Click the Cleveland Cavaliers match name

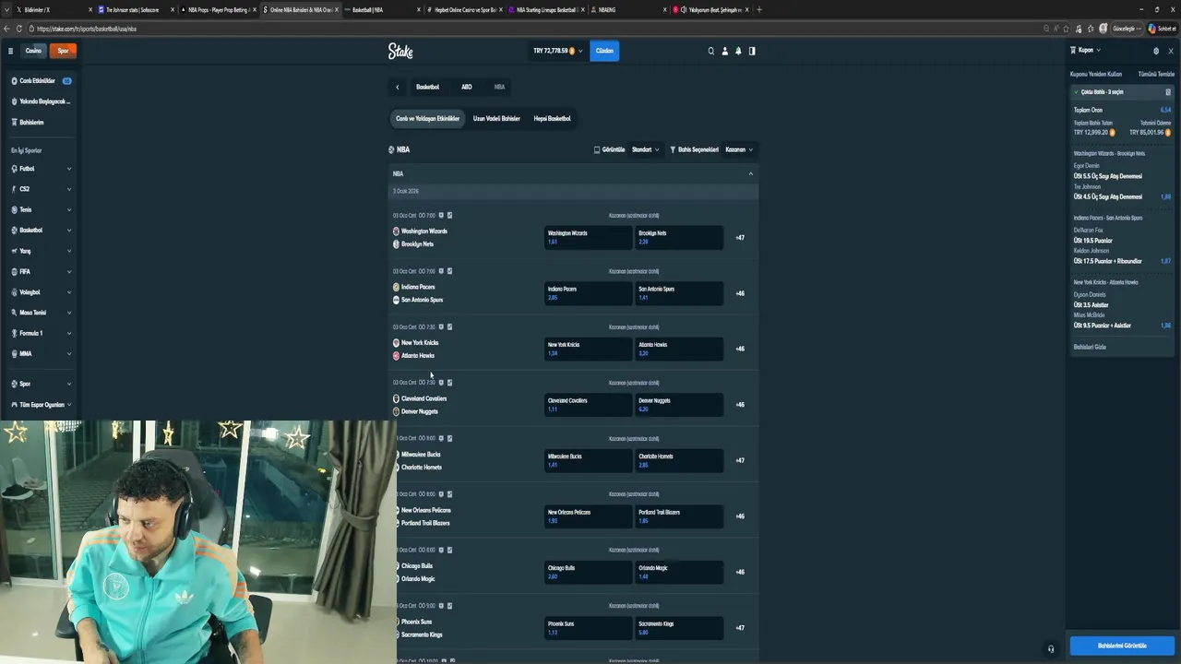click(423, 398)
